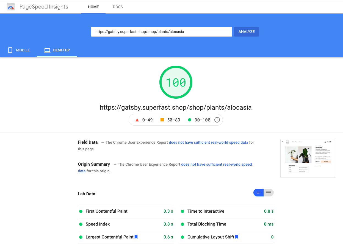343x247 pixels.
Task: Select the DESKTOP results tab
Action: [57, 50]
